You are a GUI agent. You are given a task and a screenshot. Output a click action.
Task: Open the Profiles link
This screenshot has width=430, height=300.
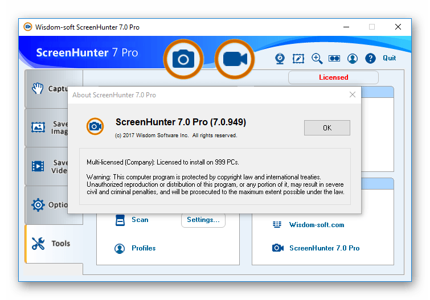click(144, 248)
